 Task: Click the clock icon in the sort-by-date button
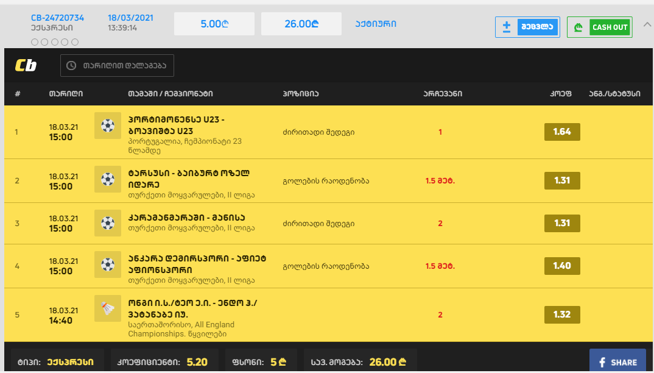tap(71, 65)
